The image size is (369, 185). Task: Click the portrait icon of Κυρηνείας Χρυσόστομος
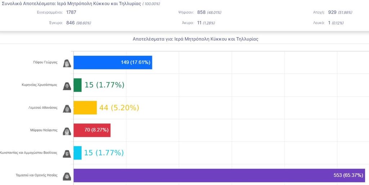pos(67,86)
